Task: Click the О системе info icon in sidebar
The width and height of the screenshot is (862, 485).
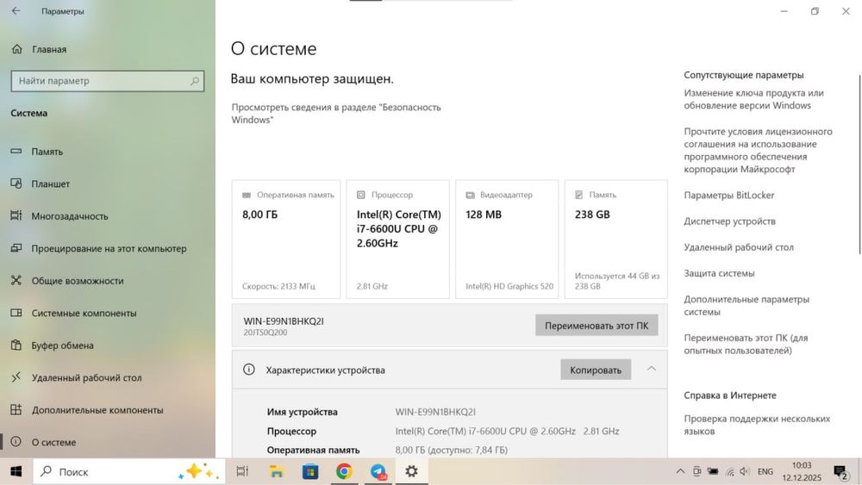Action: point(16,442)
